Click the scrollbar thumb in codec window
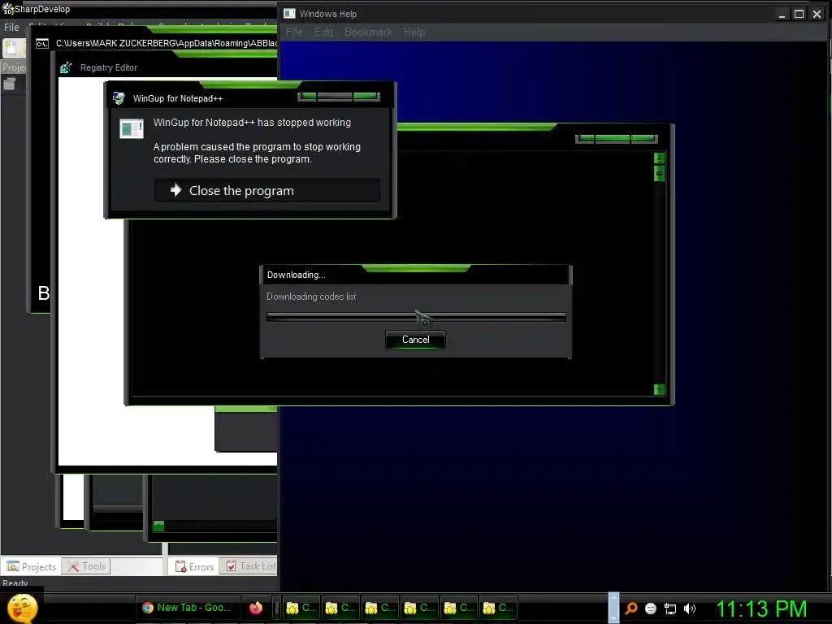 tap(659, 174)
